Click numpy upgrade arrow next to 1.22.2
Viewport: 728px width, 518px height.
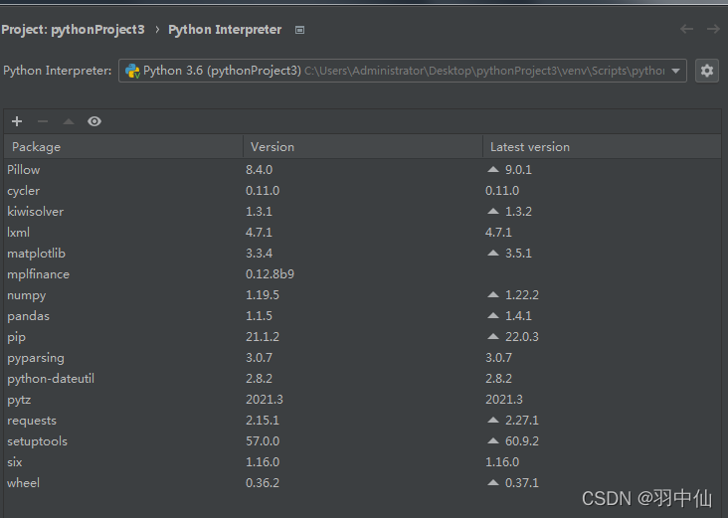pyautogui.click(x=493, y=294)
